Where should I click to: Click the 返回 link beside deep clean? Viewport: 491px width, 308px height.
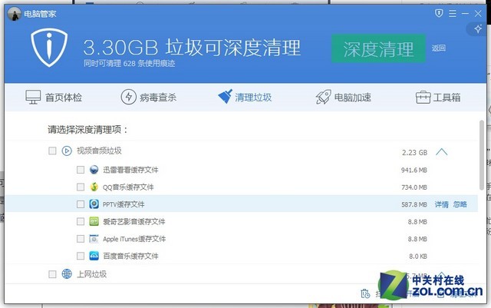438,48
